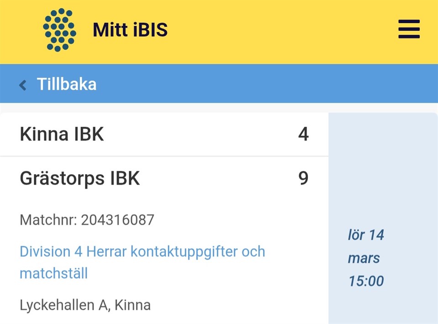Click Grästorps IBK's score of 9
The image size is (438, 324).
tap(303, 178)
